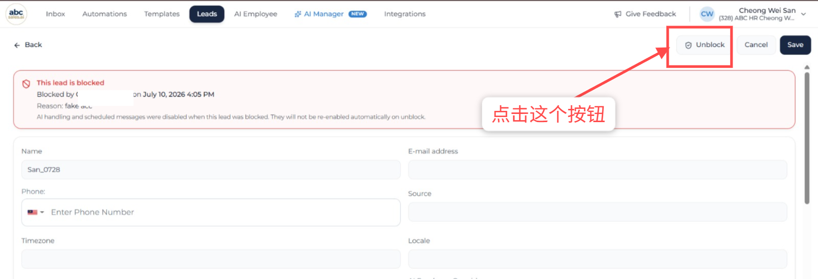Click the Name field containing San_0728
Image resolution: width=818 pixels, height=279 pixels.
[211, 170]
